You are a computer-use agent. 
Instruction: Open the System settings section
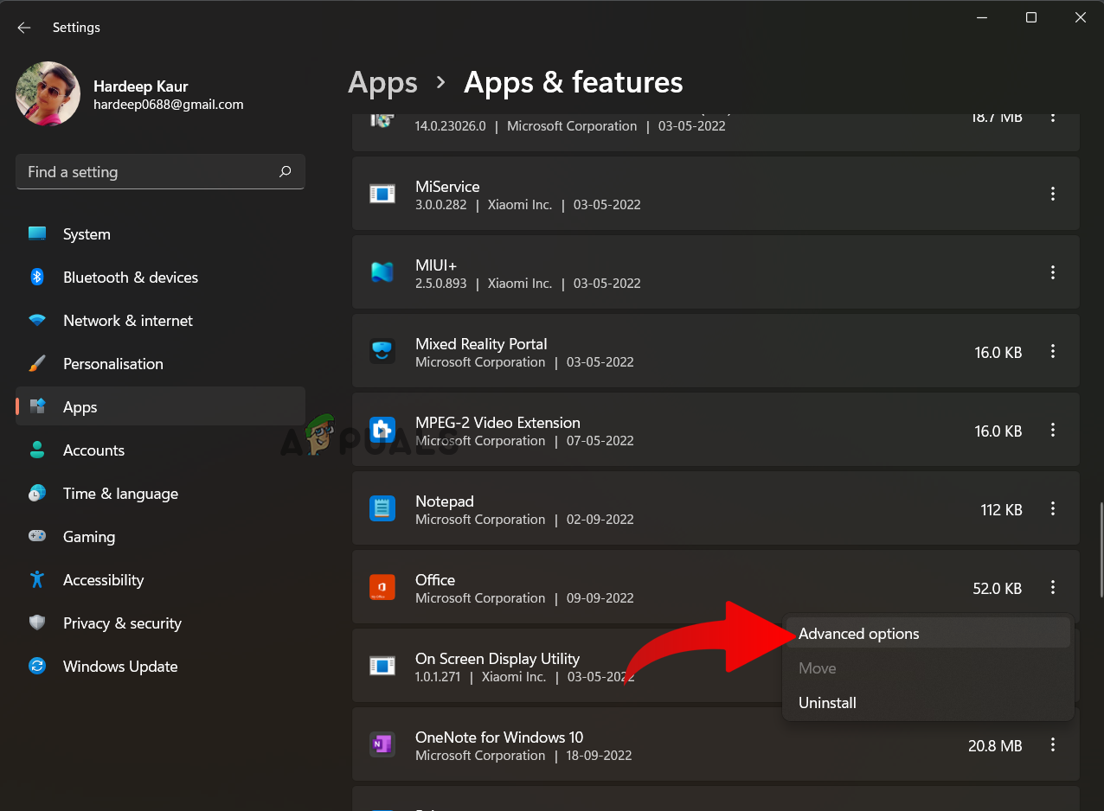pos(87,234)
